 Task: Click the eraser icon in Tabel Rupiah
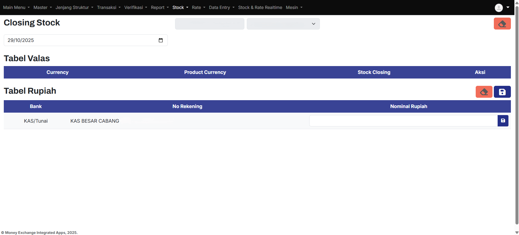[x=484, y=92]
